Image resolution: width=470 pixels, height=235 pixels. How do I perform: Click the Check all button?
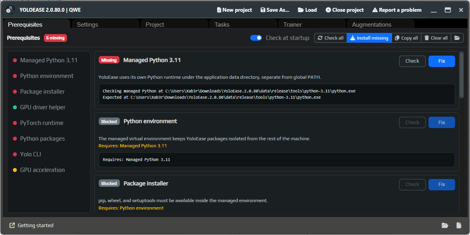point(331,38)
